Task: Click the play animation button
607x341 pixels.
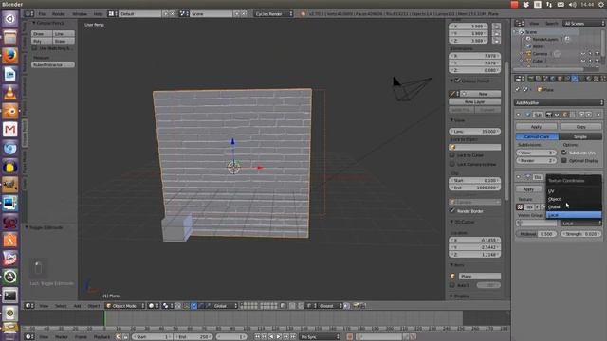Action: pos(279,337)
